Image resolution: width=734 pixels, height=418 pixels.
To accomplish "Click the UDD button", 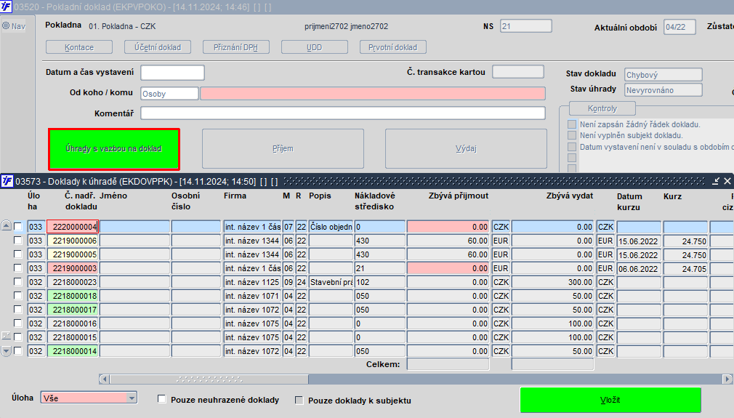I will tap(315, 47).
